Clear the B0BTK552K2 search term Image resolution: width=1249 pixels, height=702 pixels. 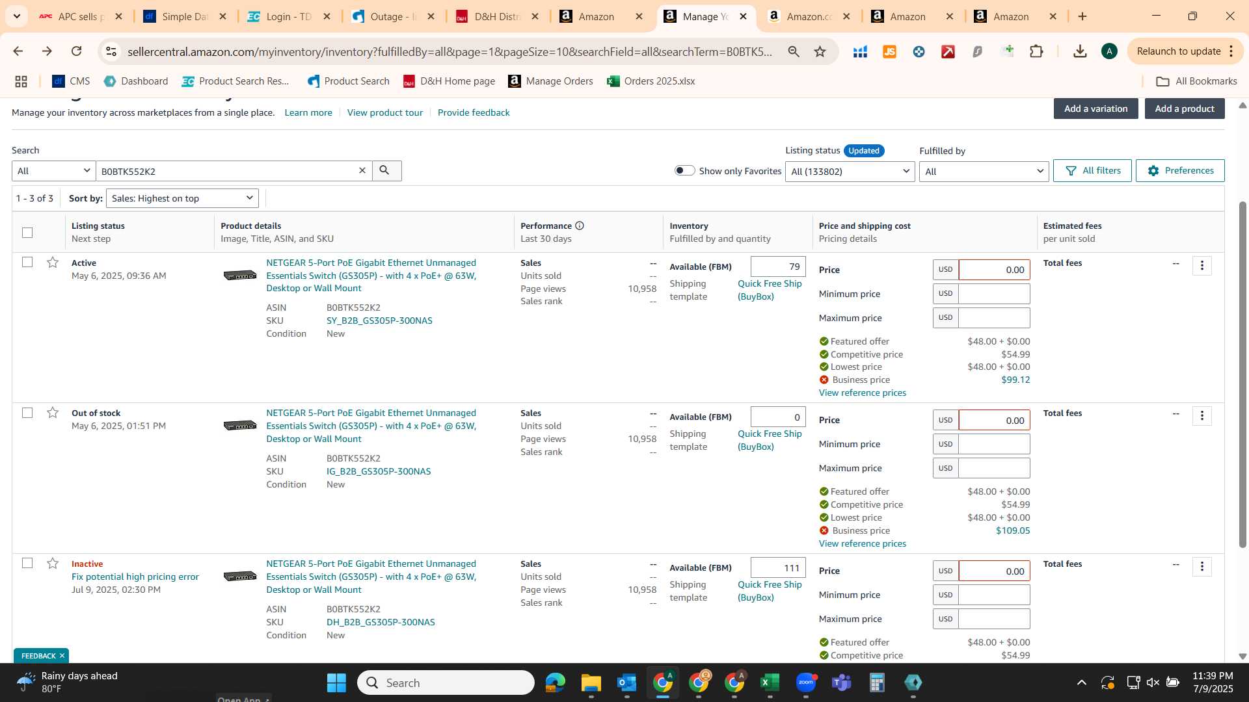(362, 171)
